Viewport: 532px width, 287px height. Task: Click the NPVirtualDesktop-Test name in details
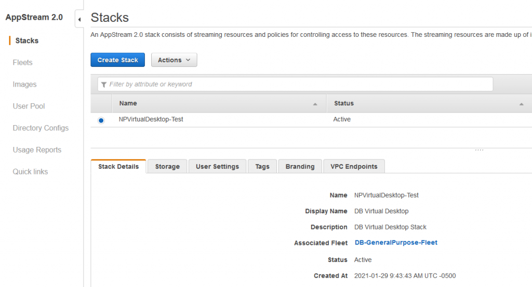click(386, 195)
